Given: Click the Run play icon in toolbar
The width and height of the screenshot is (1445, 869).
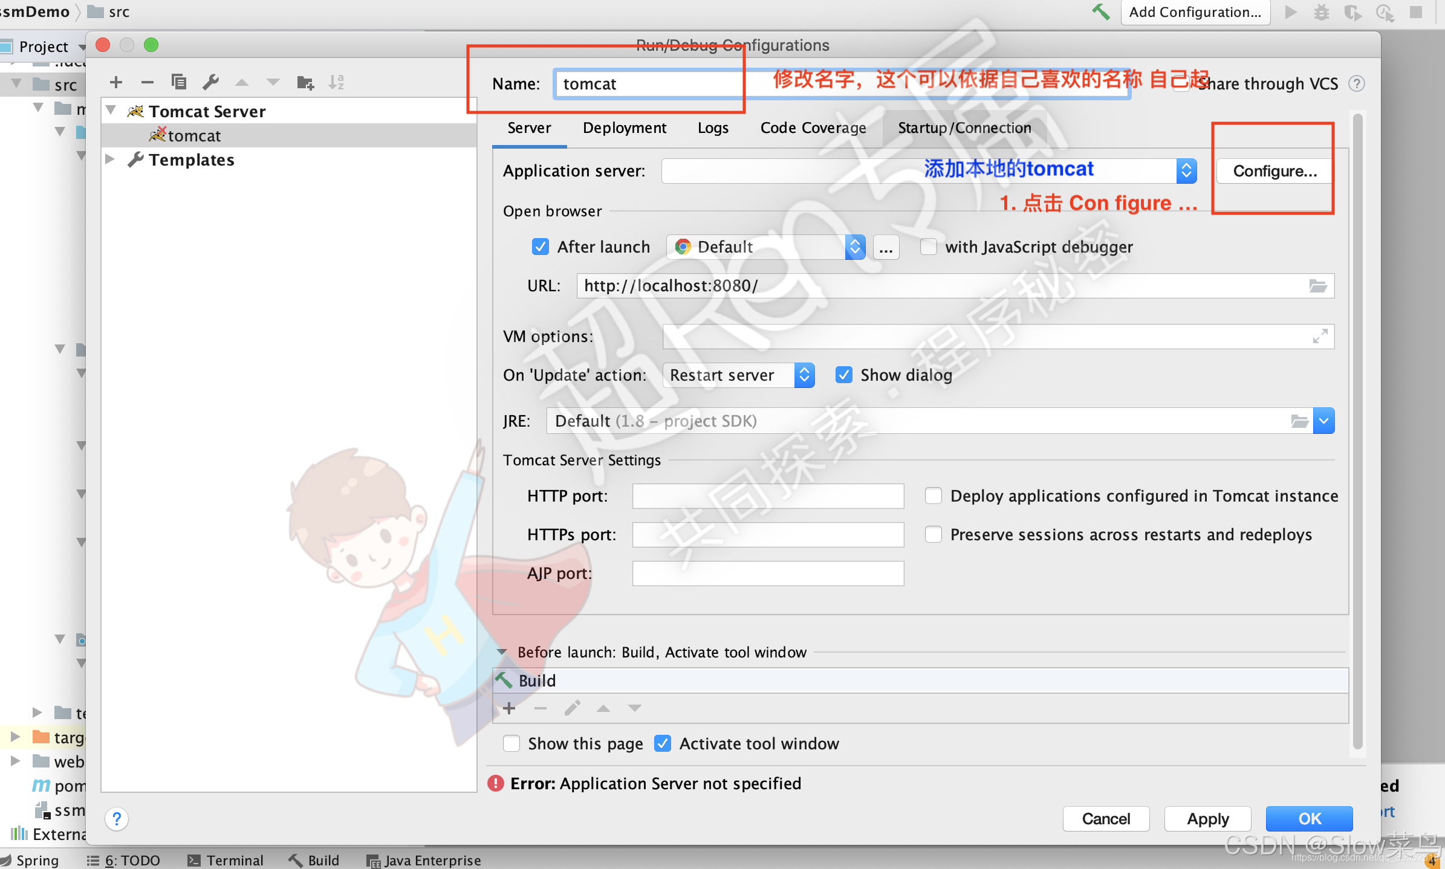Looking at the screenshot, I should click(1291, 12).
